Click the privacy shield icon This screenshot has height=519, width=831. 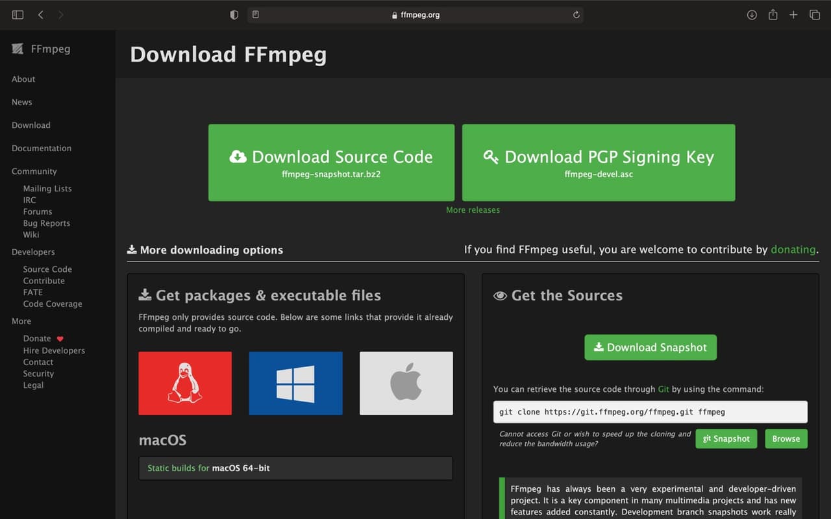point(234,15)
